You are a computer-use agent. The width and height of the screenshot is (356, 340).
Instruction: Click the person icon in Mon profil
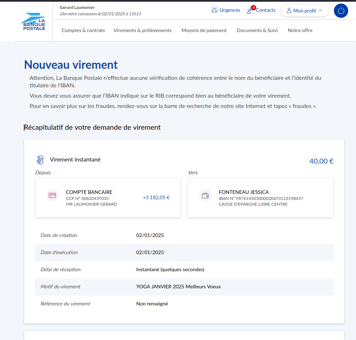point(289,11)
